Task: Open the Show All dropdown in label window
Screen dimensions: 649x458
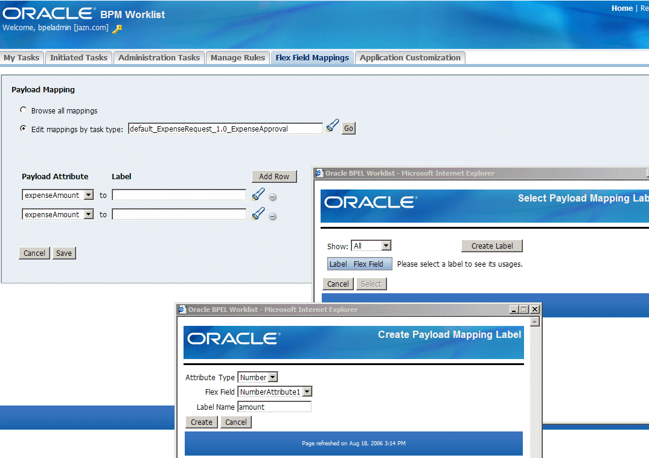Action: coord(386,246)
